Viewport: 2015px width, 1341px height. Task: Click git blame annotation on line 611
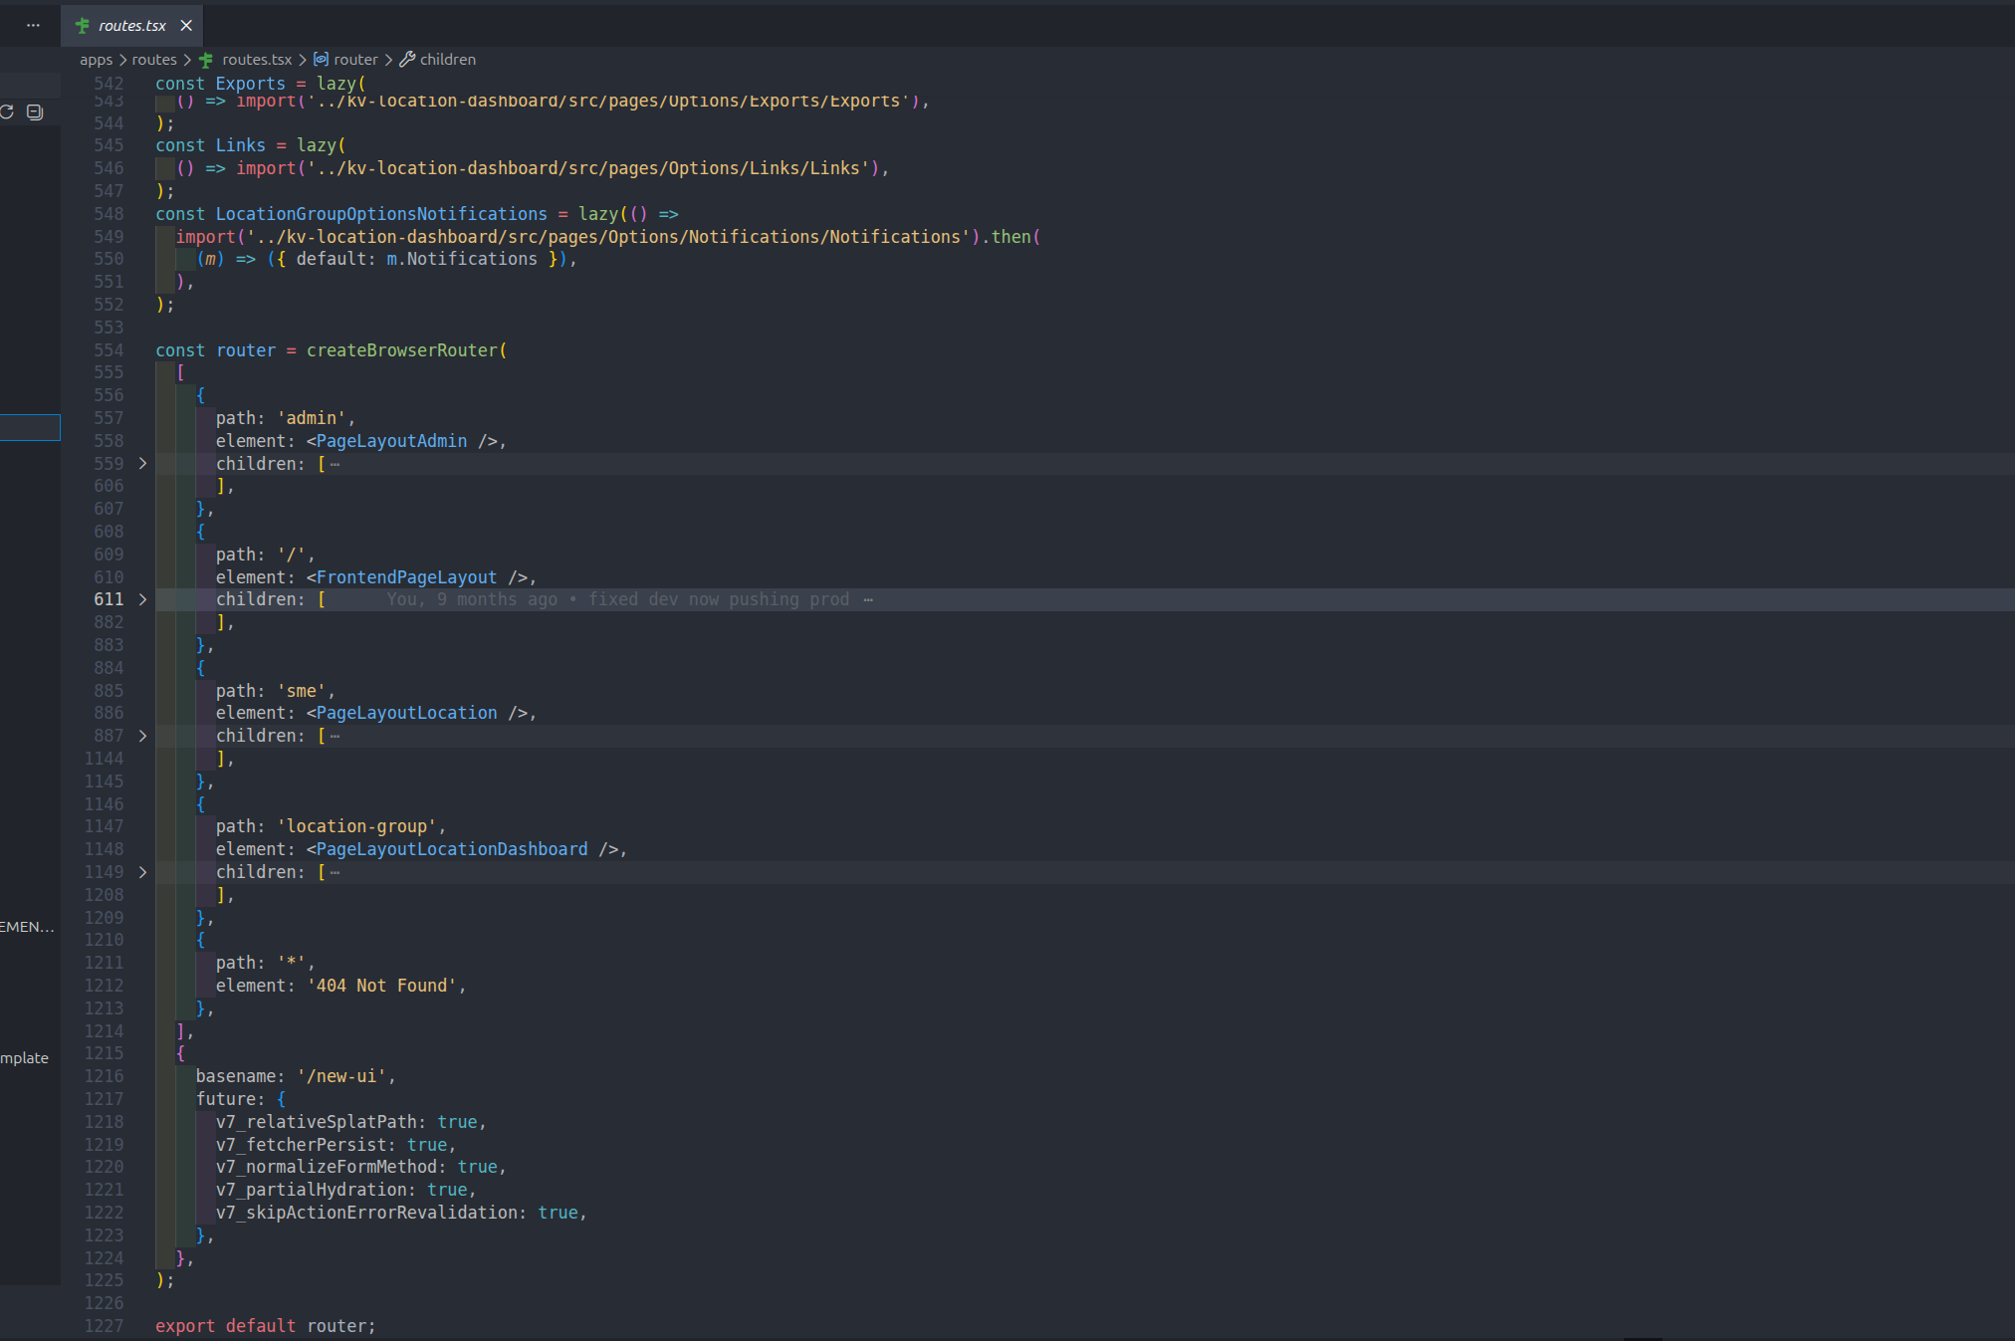pos(617,599)
